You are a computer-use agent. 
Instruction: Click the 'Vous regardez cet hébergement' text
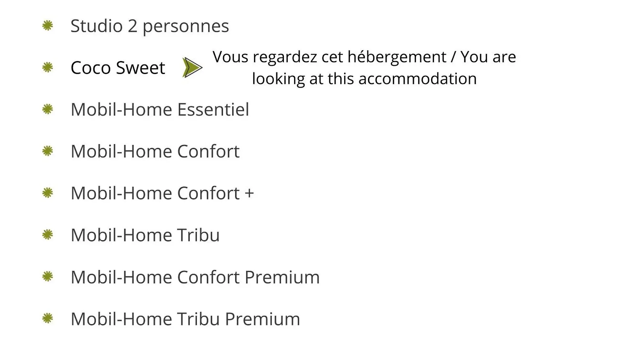tap(329, 57)
